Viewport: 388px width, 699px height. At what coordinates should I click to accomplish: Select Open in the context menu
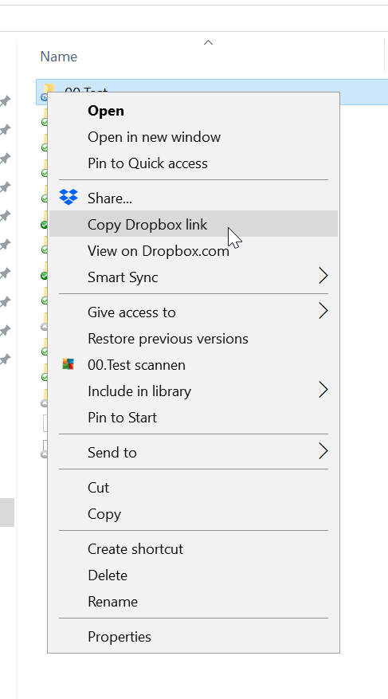coord(194,111)
